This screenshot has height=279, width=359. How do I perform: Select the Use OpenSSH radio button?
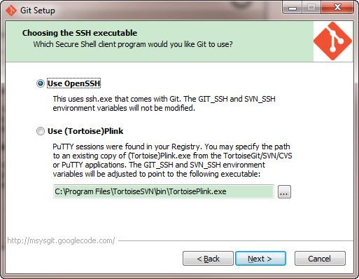click(41, 83)
